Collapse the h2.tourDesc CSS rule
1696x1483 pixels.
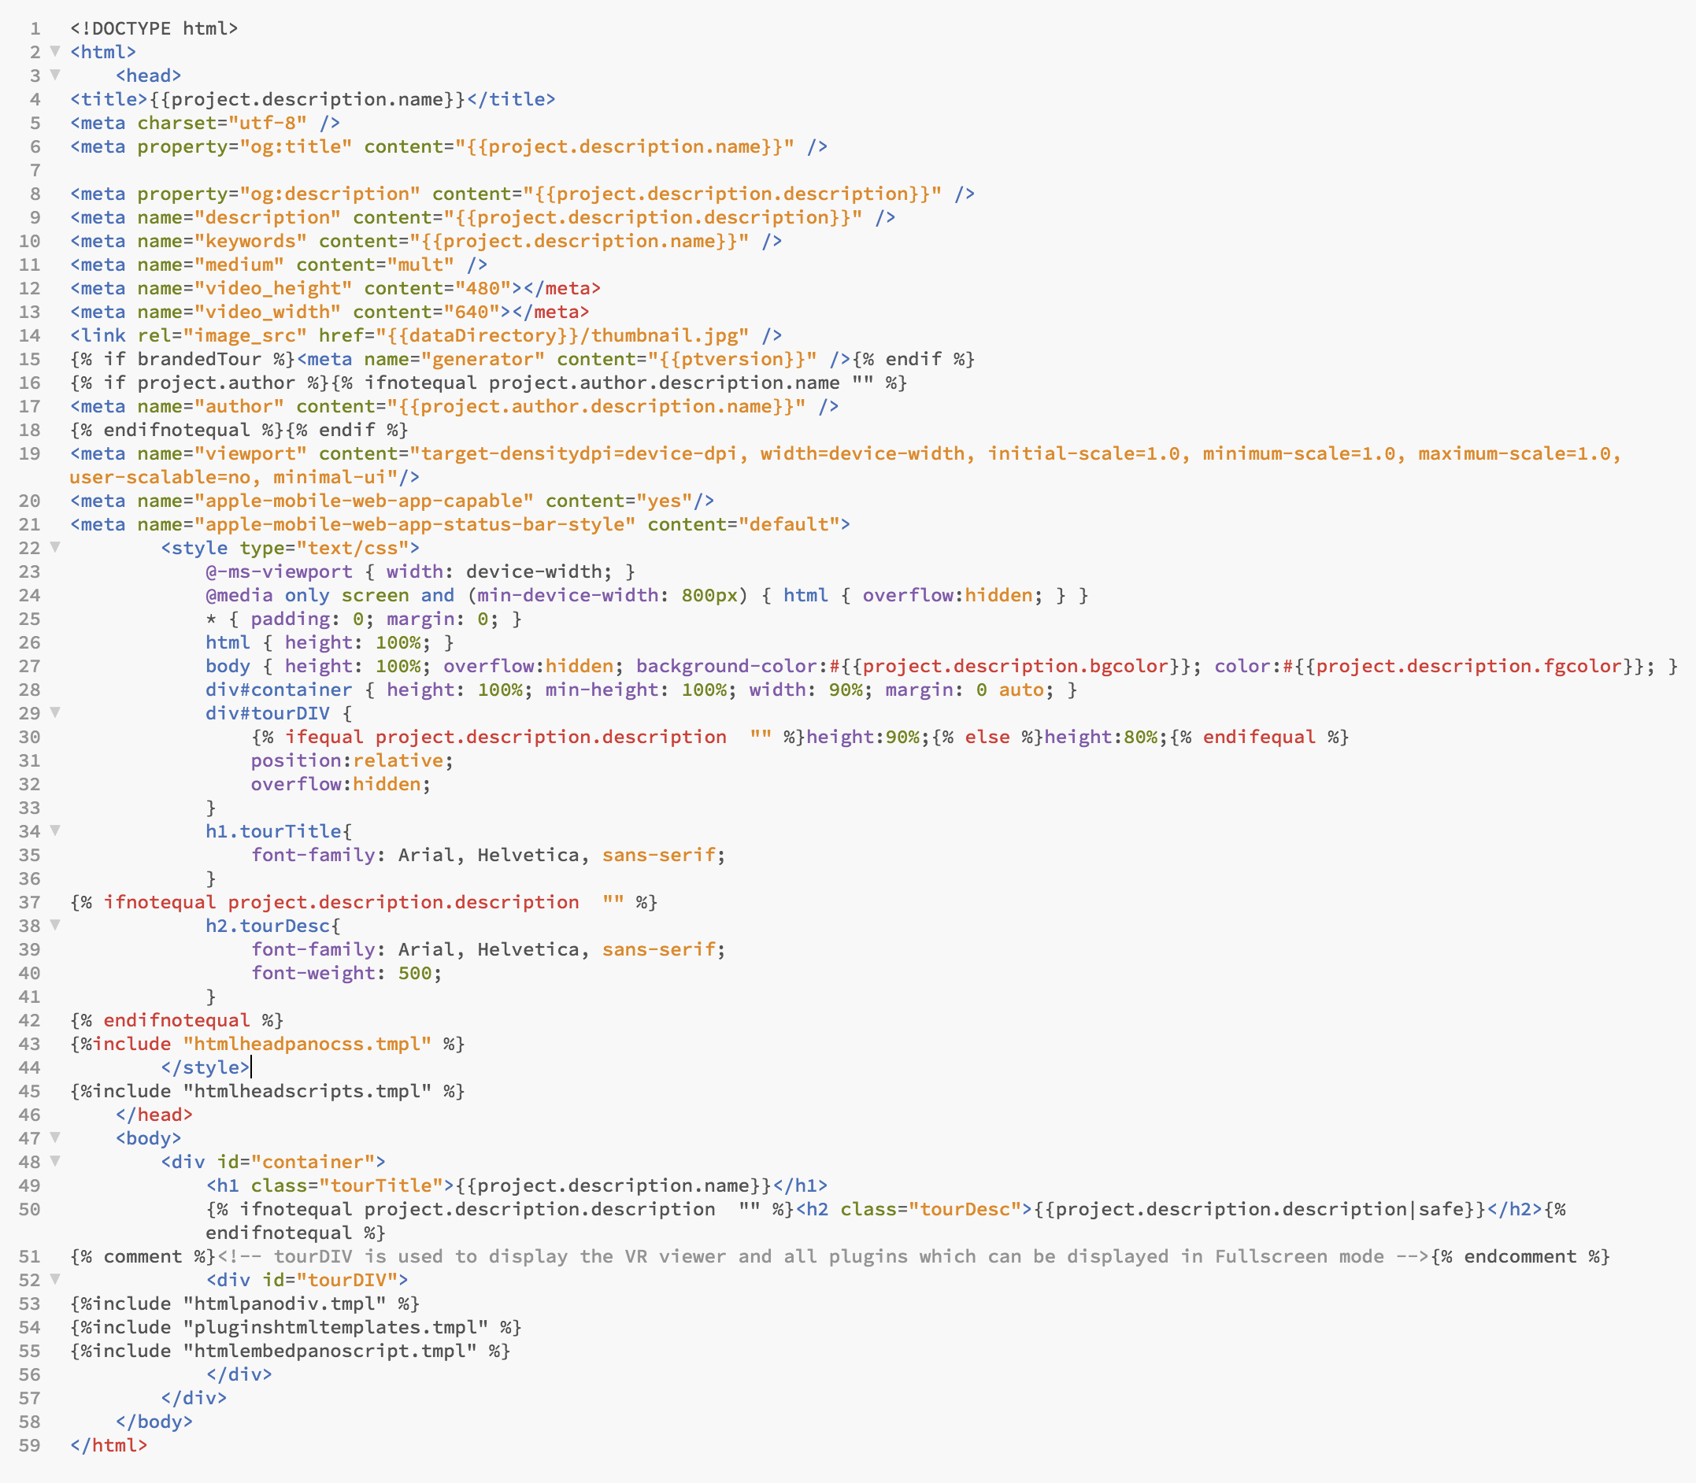(54, 924)
